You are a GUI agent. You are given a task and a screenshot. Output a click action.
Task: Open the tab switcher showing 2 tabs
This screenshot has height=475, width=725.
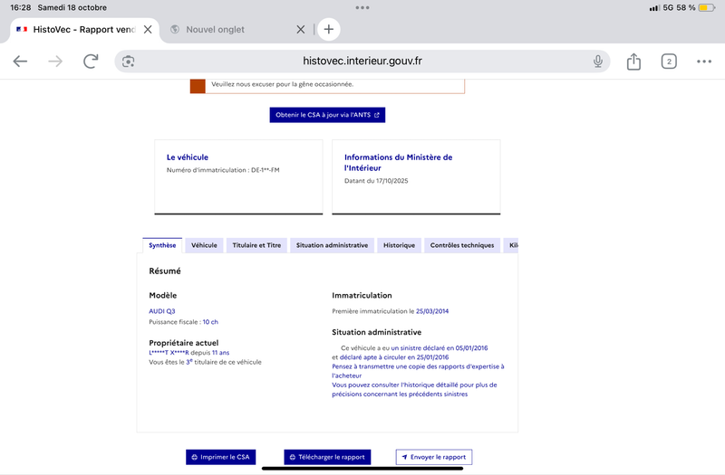(669, 62)
